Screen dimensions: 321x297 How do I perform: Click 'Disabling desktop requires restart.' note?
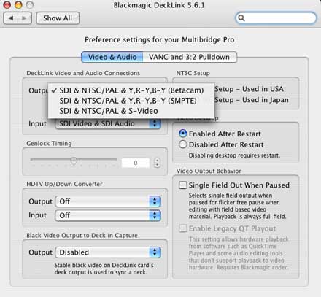tap(234, 155)
